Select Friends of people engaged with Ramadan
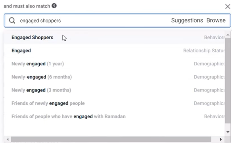Image resolution: width=232 pixels, height=143 pixels. click(x=114, y=116)
